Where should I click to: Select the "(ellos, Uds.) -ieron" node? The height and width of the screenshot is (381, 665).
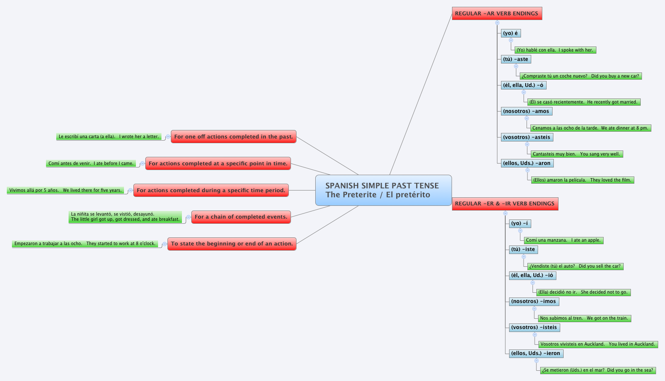536,353
